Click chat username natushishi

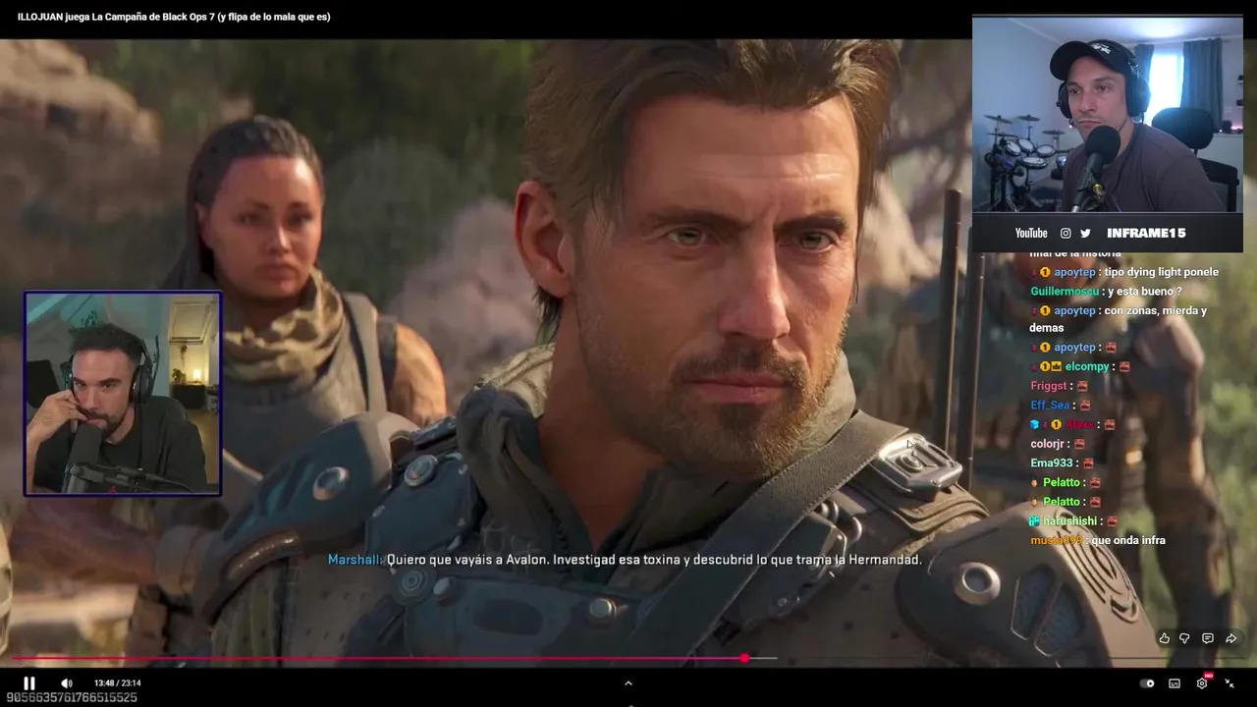click(x=1068, y=520)
